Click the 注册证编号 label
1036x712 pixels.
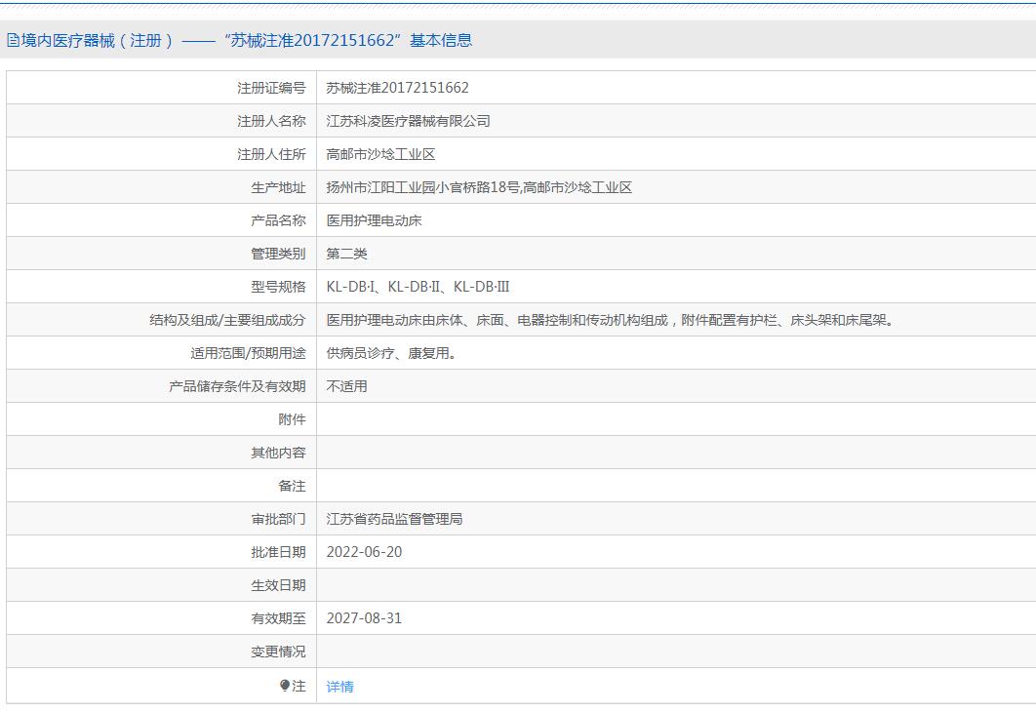(271, 88)
